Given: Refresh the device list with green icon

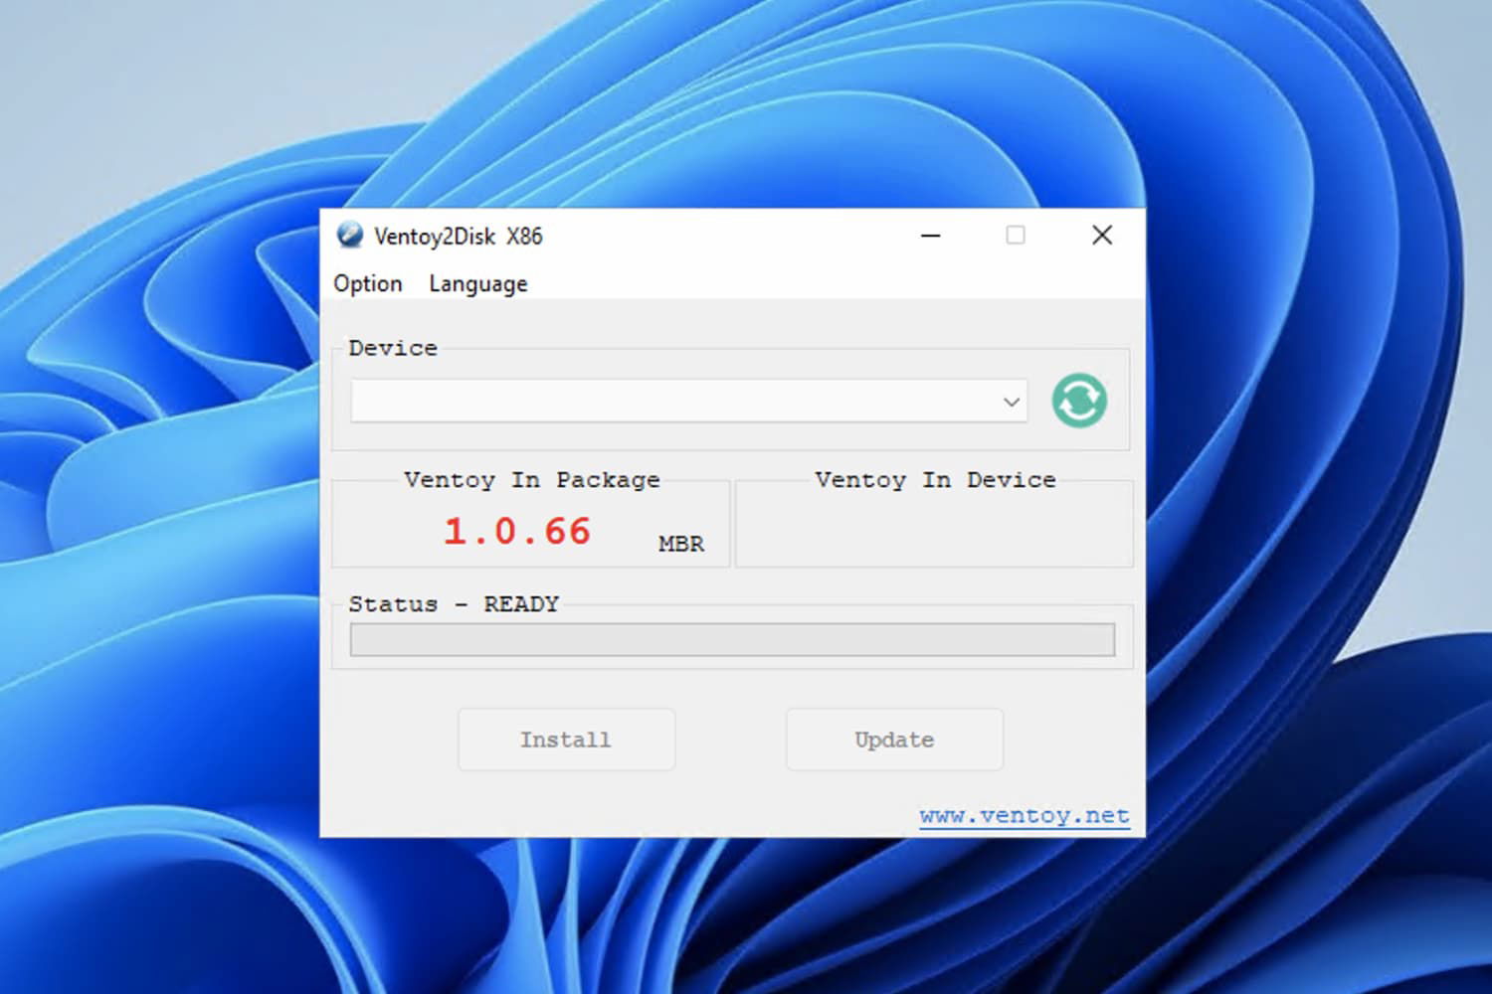Looking at the screenshot, I should pyautogui.click(x=1079, y=401).
